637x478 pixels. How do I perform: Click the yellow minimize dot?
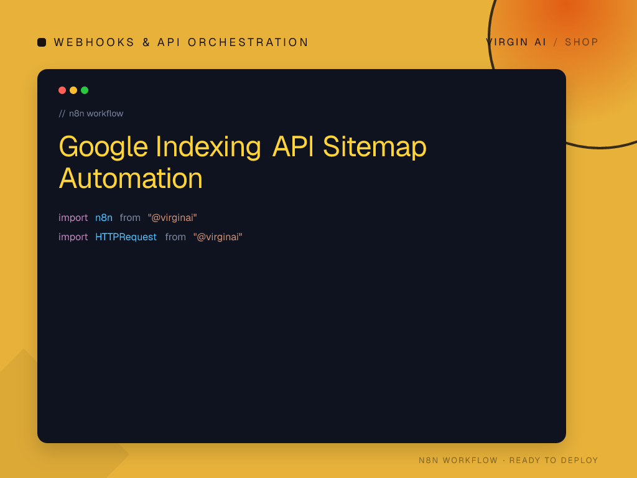pos(73,90)
